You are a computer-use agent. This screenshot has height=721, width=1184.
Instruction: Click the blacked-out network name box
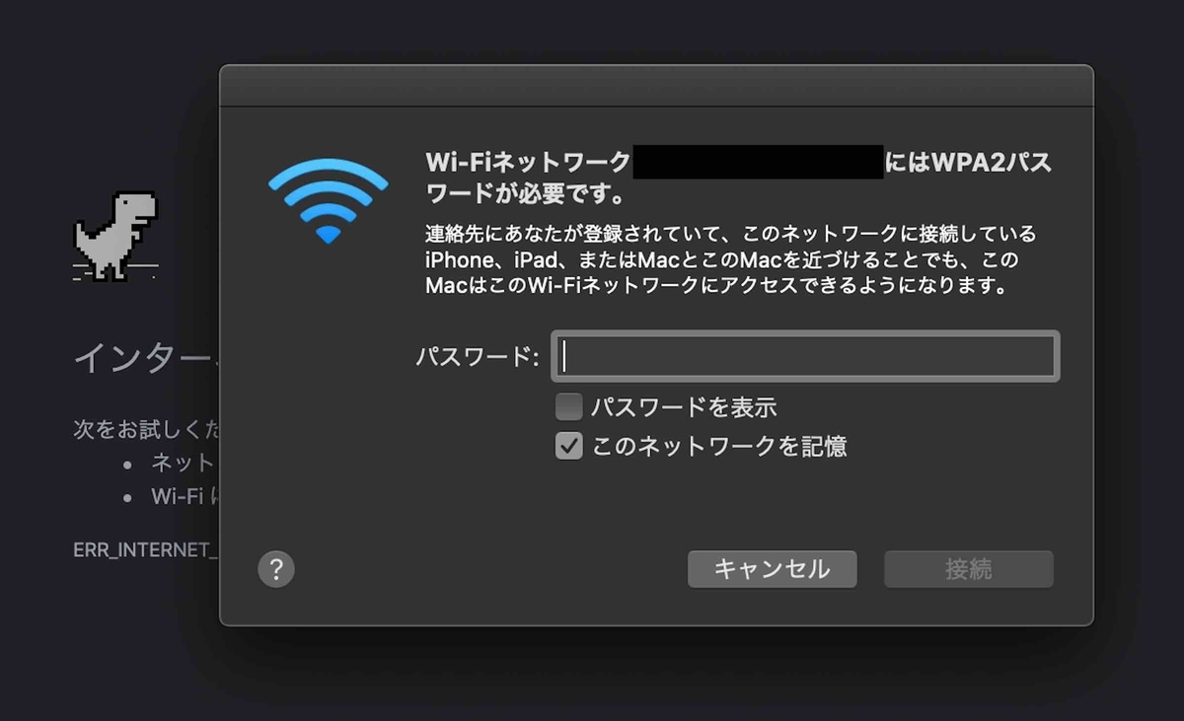758,162
